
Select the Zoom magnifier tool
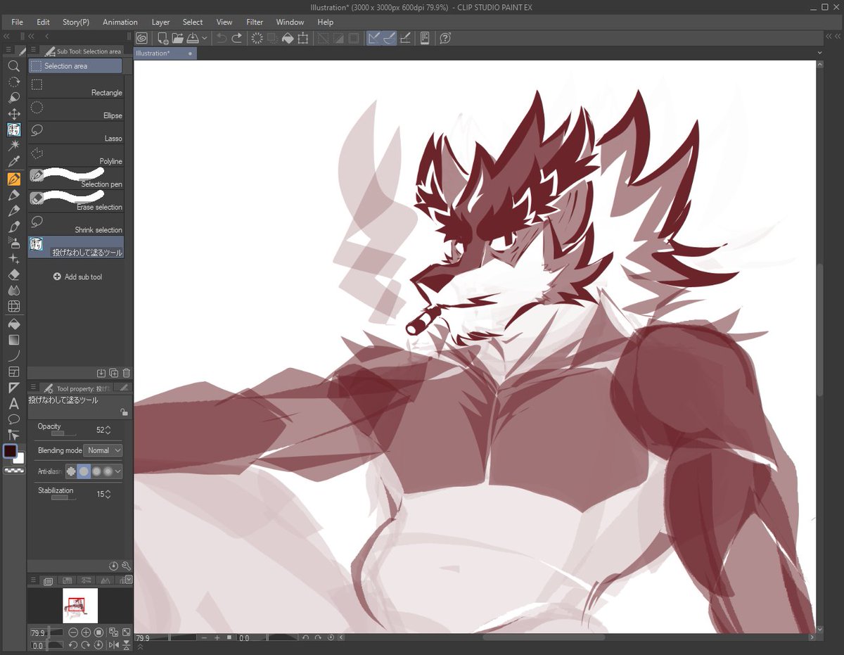[13, 66]
